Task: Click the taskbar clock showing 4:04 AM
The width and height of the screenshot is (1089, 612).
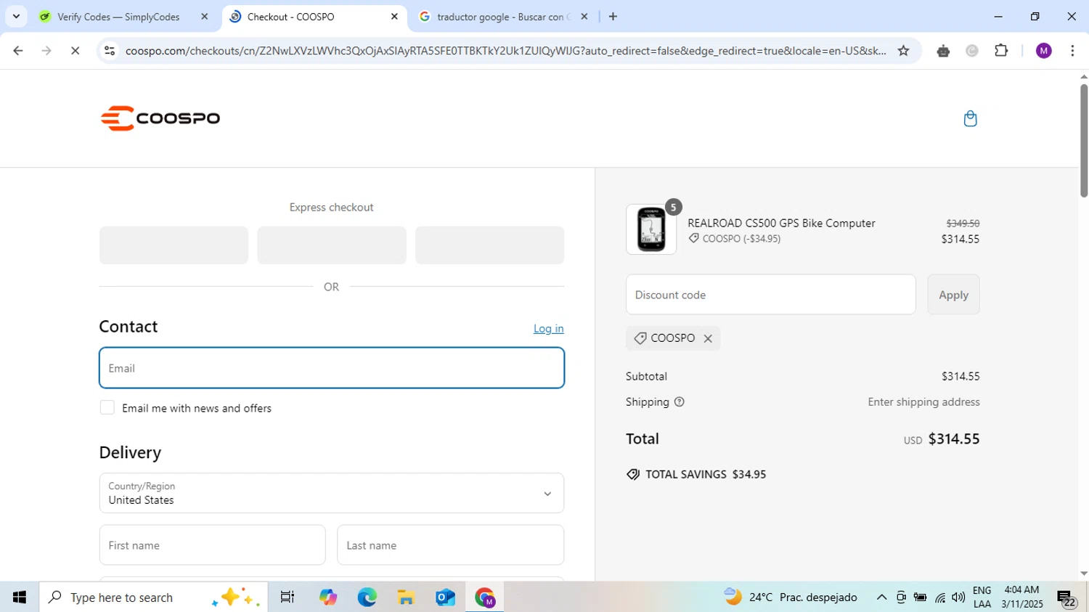Action: point(1022,597)
